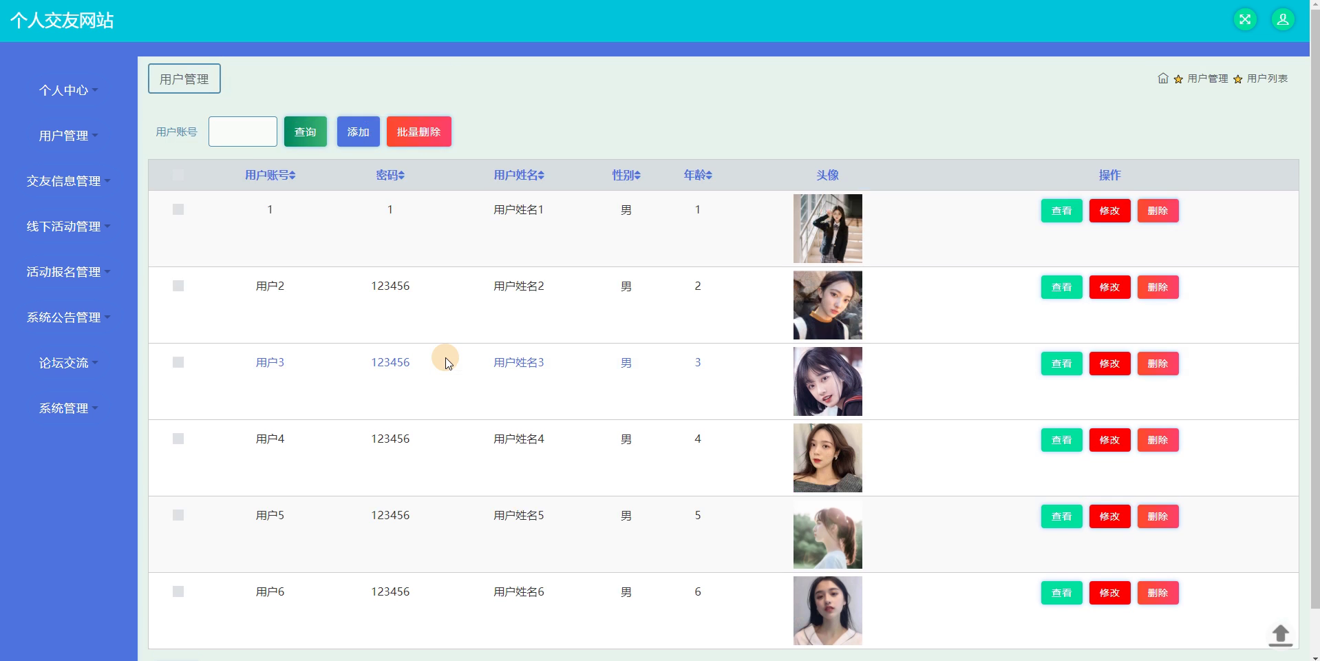The width and height of the screenshot is (1320, 661).
Task: Sort by 用户姓名 column arrows
Action: 541,176
